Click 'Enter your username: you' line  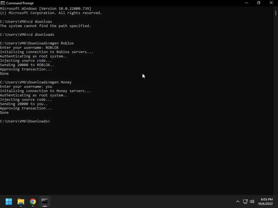26,87
